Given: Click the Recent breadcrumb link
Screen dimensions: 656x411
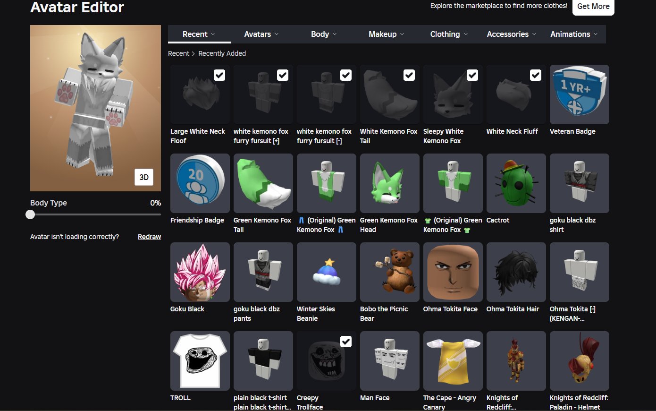Looking at the screenshot, I should tap(178, 53).
